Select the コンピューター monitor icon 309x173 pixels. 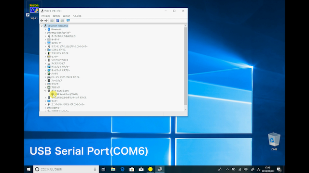pyautogui.click(x=49, y=43)
